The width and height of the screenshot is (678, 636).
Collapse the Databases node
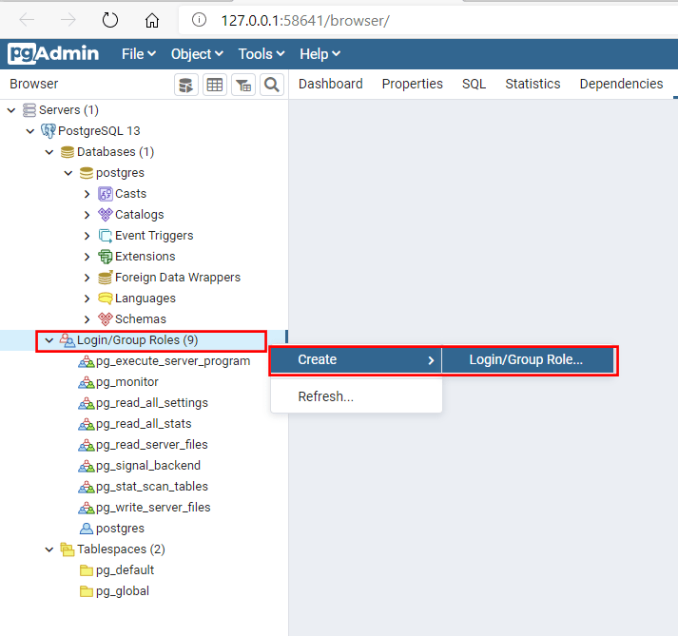tap(49, 152)
